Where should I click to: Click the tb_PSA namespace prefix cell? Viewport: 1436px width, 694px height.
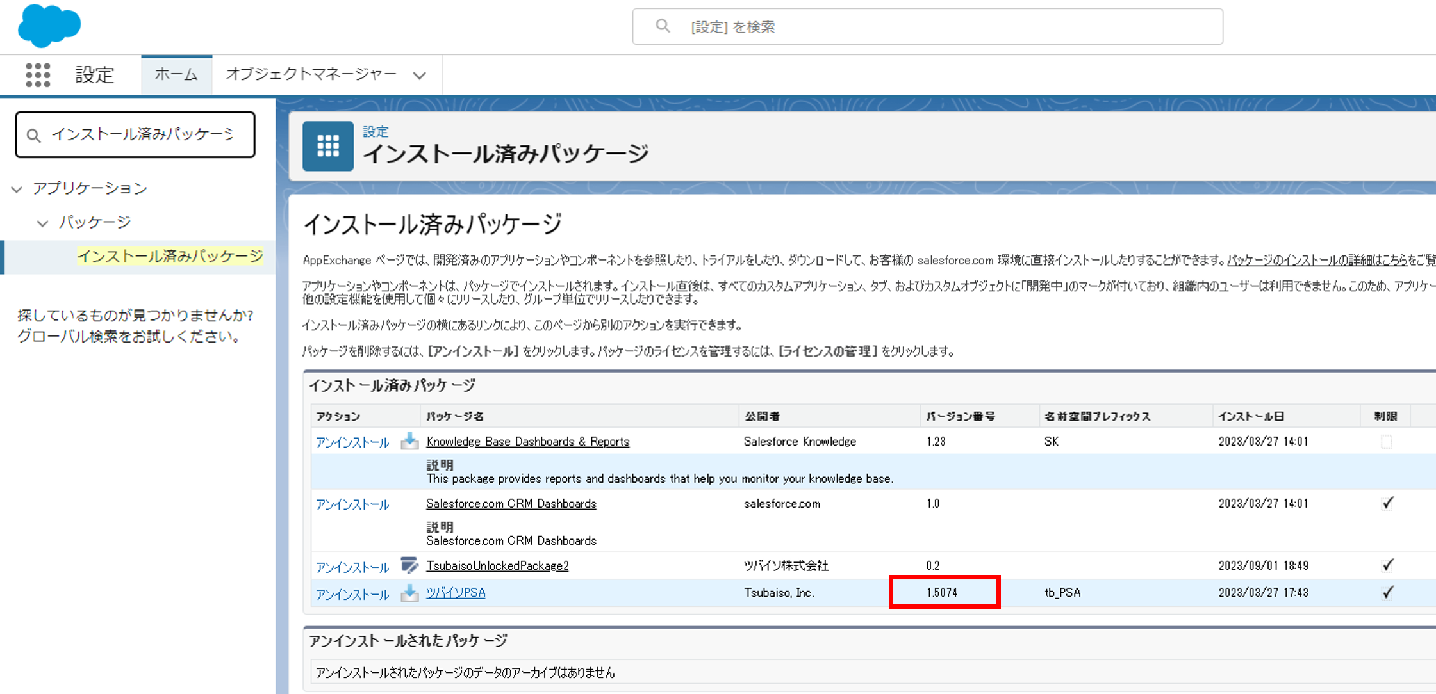pos(1062,593)
